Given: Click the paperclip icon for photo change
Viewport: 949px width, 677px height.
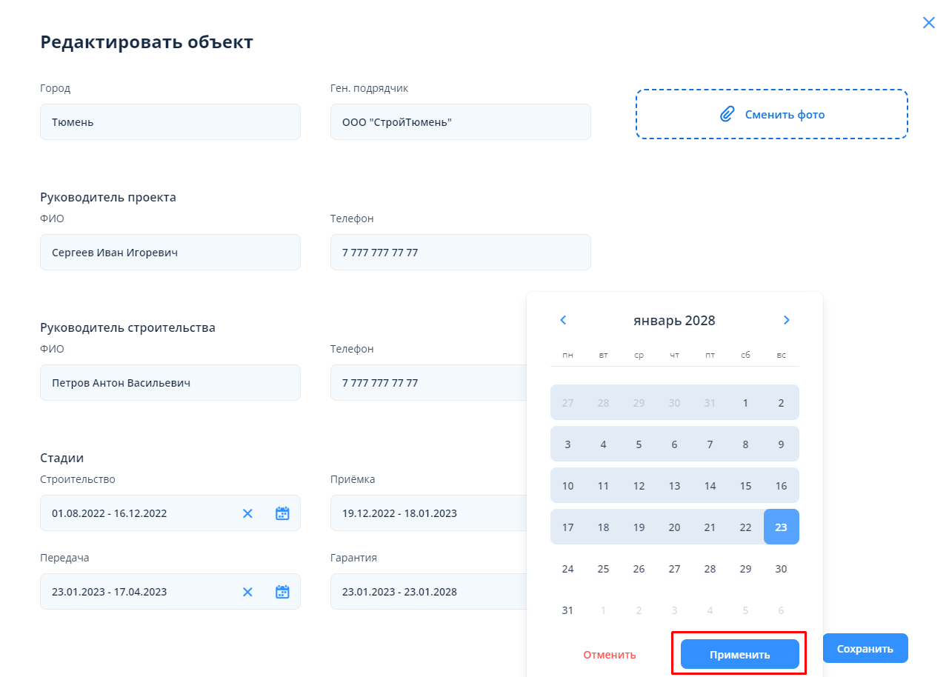Looking at the screenshot, I should coord(727,114).
